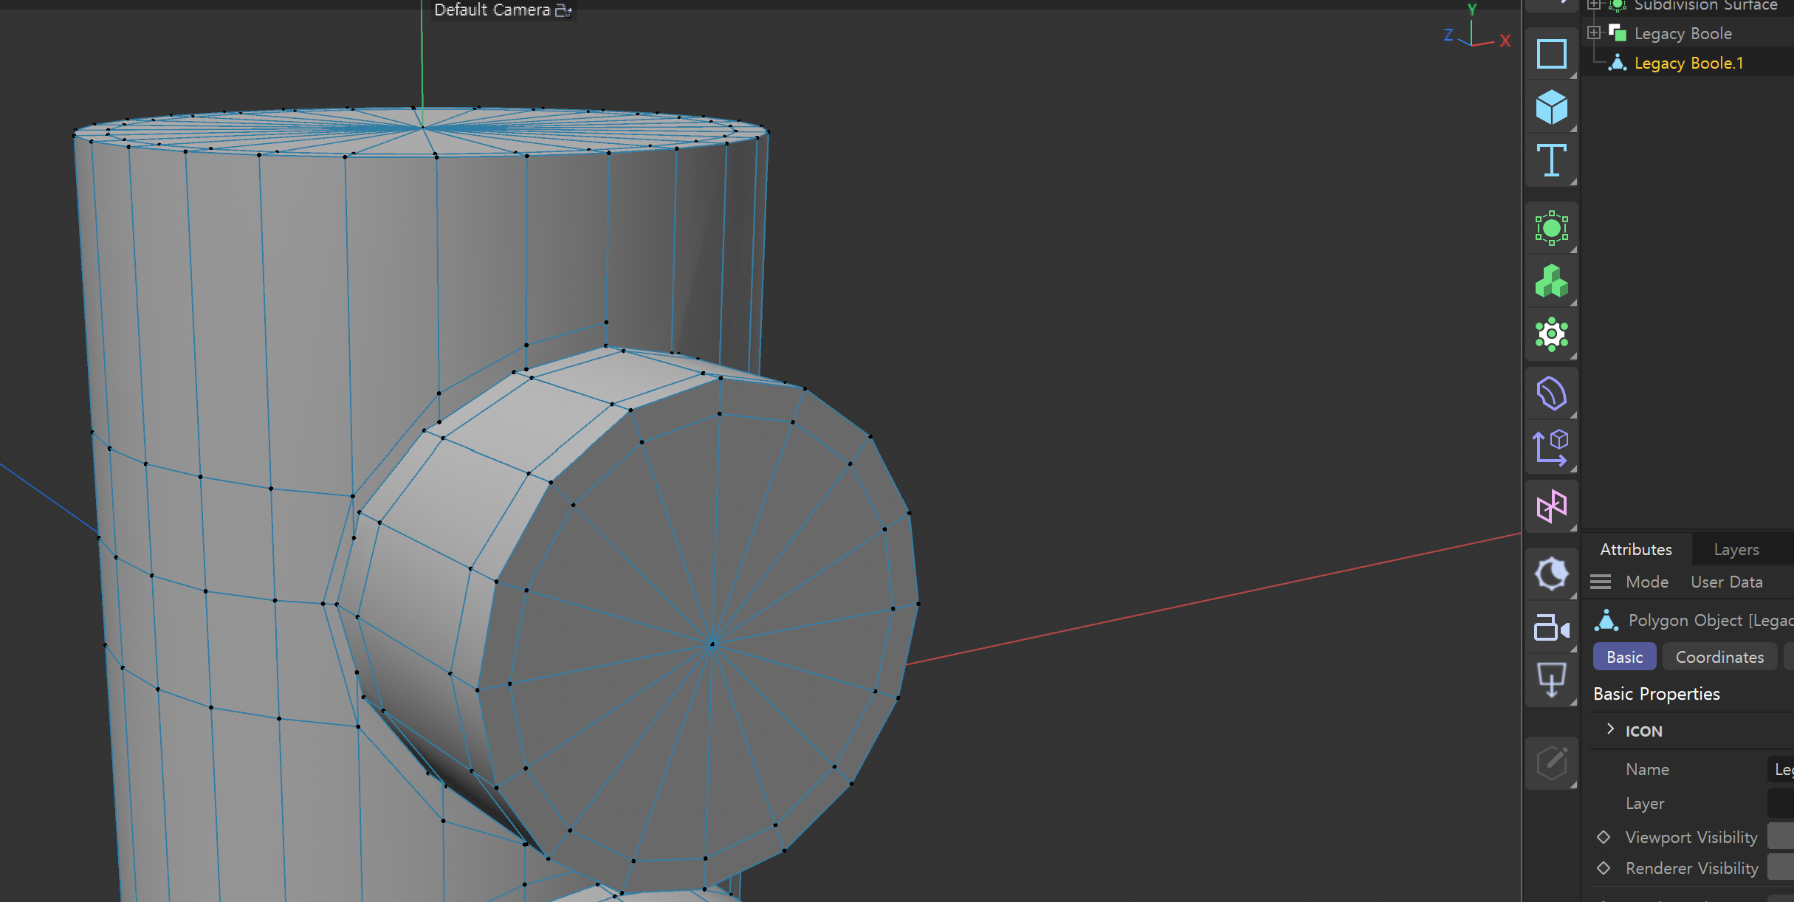Expand the Legacy Boole tree node
The width and height of the screenshot is (1794, 902).
[x=1594, y=32]
